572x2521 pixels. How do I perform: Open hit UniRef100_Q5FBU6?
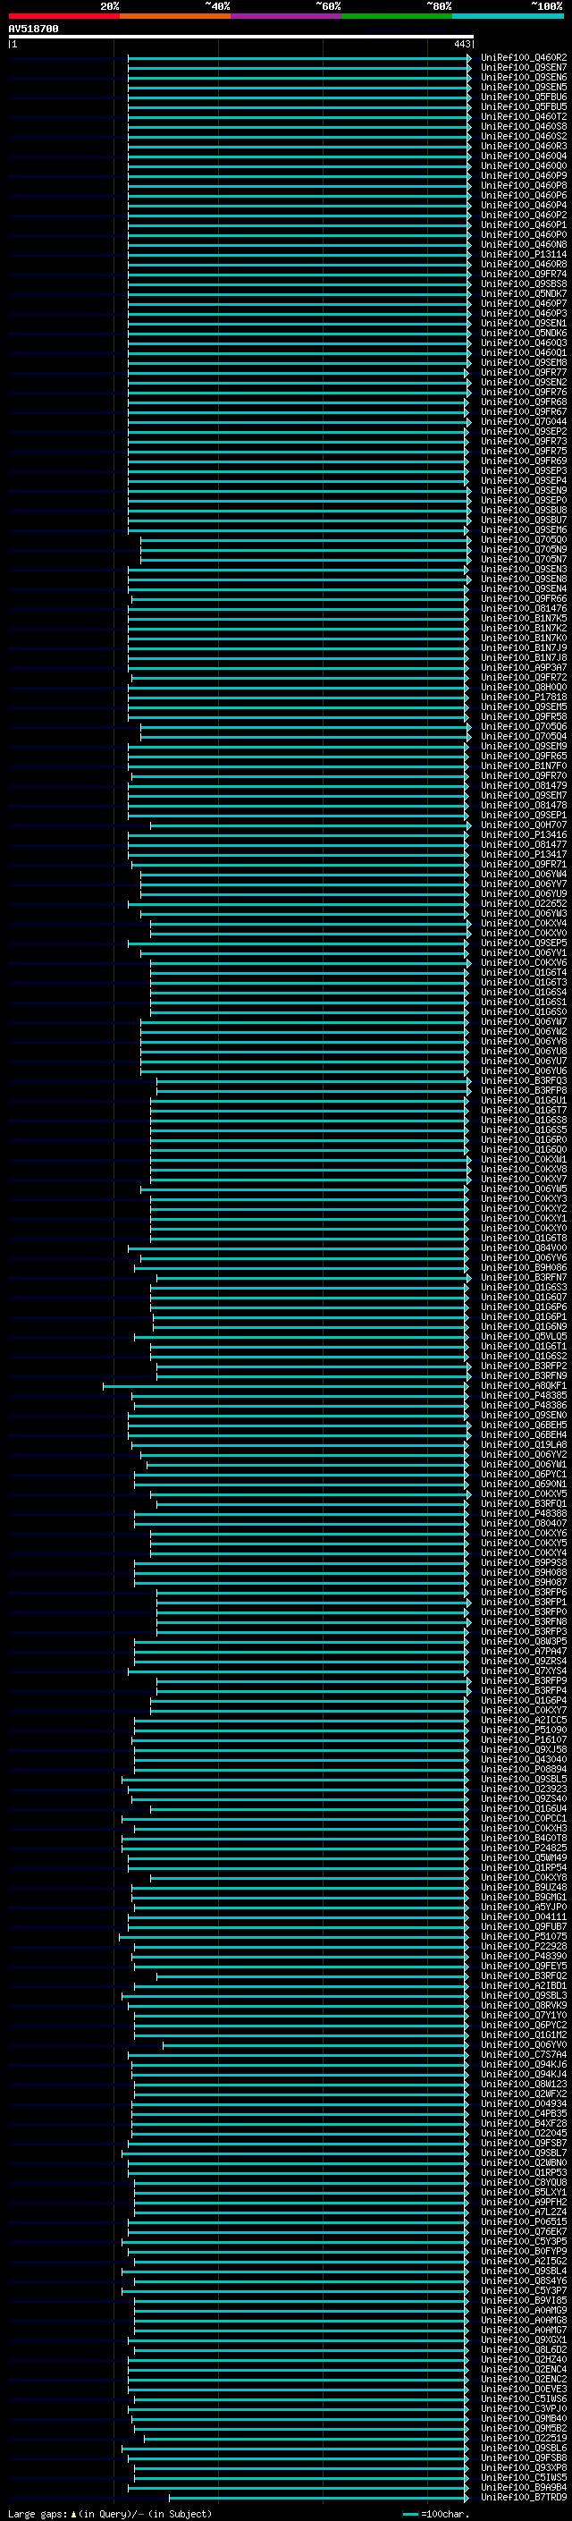pyautogui.click(x=523, y=97)
